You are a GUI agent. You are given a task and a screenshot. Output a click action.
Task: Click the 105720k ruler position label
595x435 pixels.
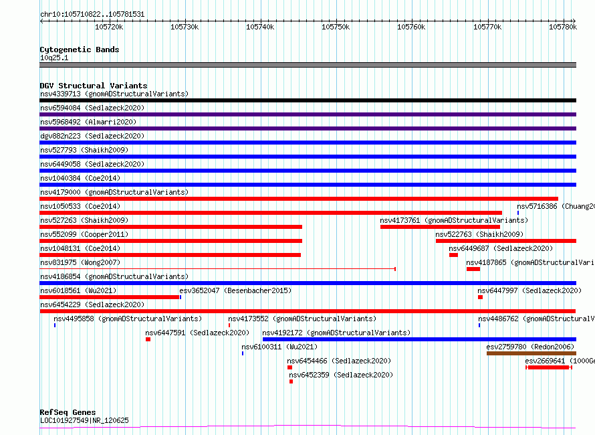(x=109, y=27)
